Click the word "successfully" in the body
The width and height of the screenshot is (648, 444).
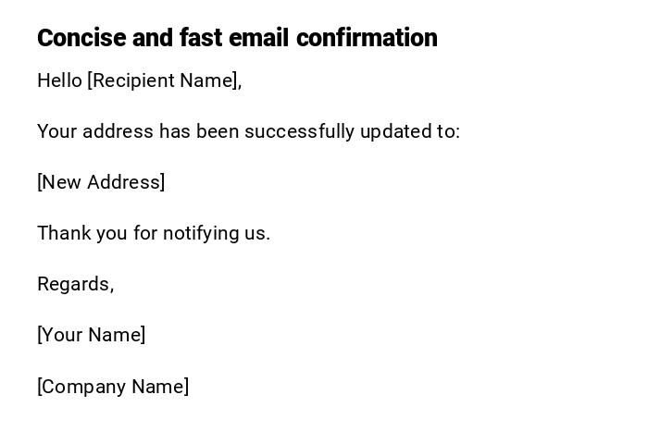[300, 131]
